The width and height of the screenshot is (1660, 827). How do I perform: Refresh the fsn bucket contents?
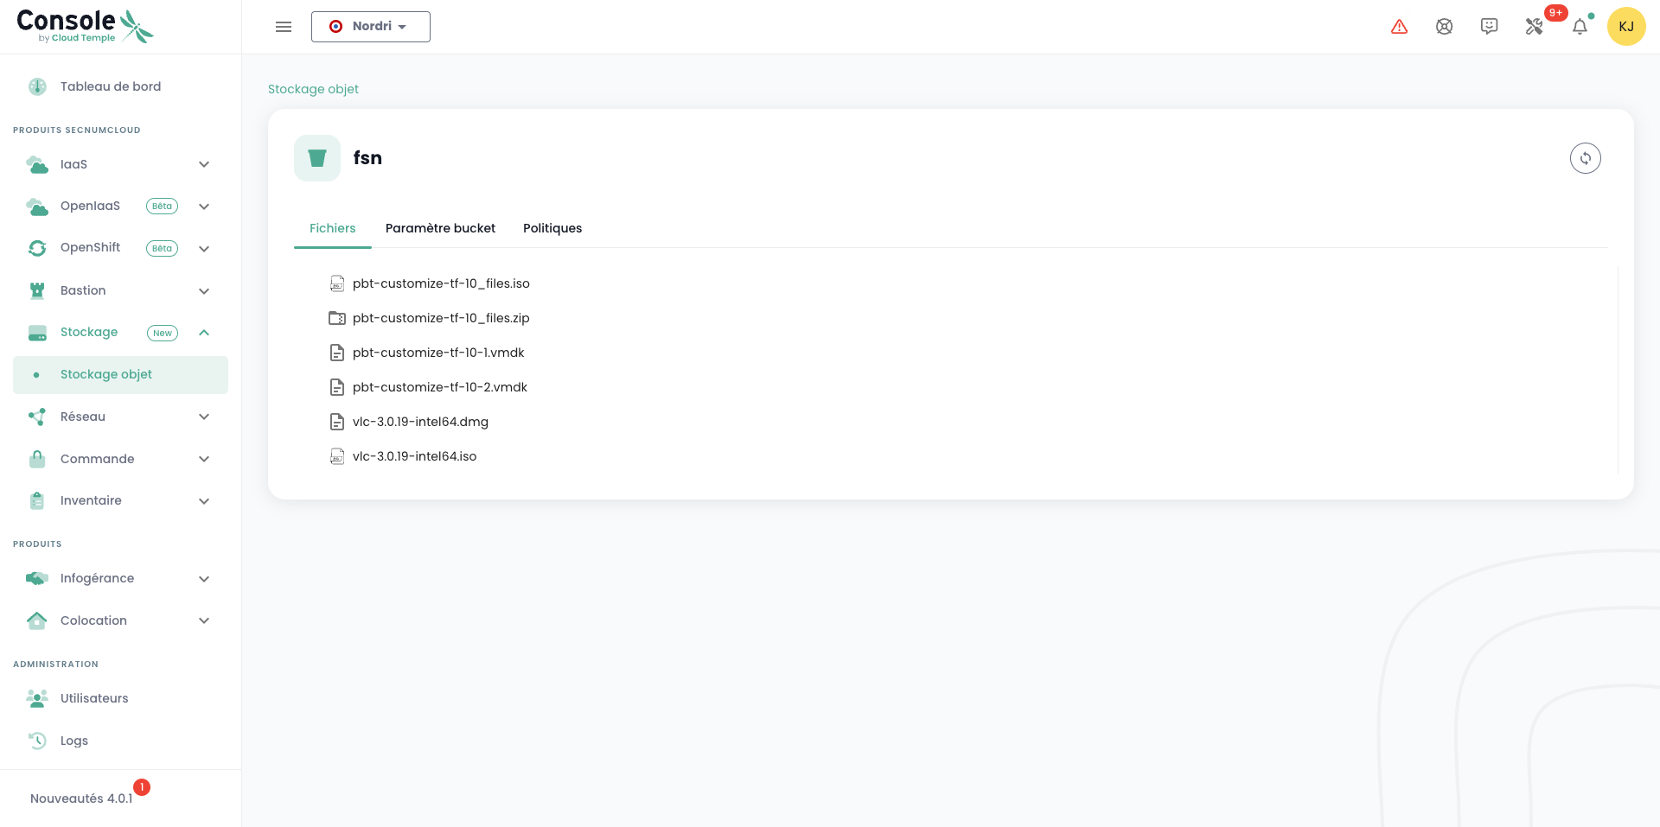click(x=1585, y=158)
